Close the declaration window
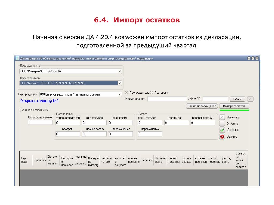The image size is (274, 205). pos(257,58)
